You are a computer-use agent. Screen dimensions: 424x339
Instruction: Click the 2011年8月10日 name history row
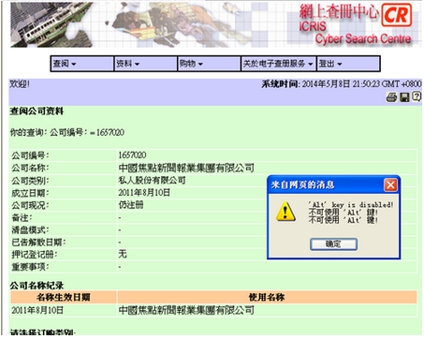point(213,311)
